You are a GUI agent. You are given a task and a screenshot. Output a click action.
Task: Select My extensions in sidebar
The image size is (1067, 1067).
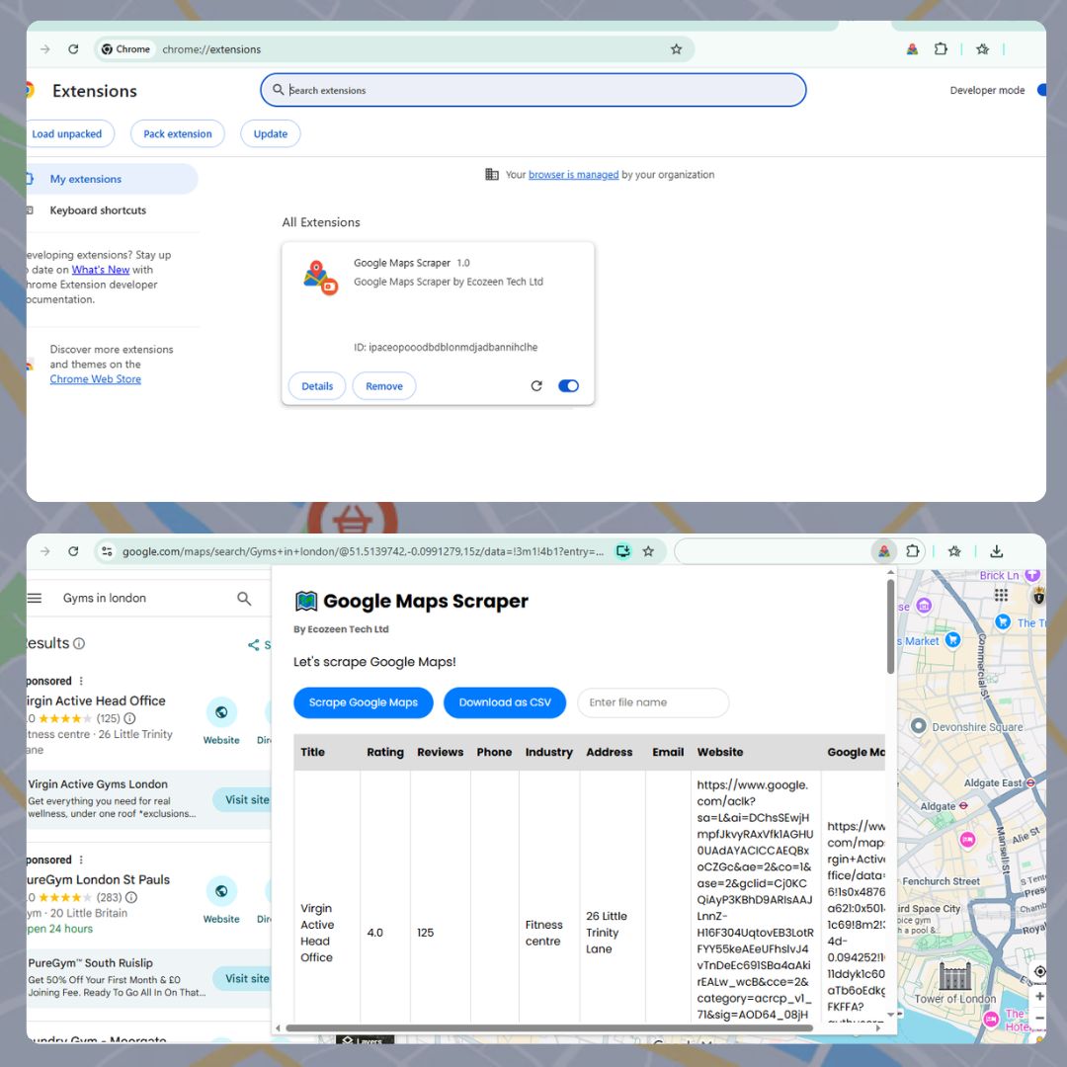(x=113, y=179)
